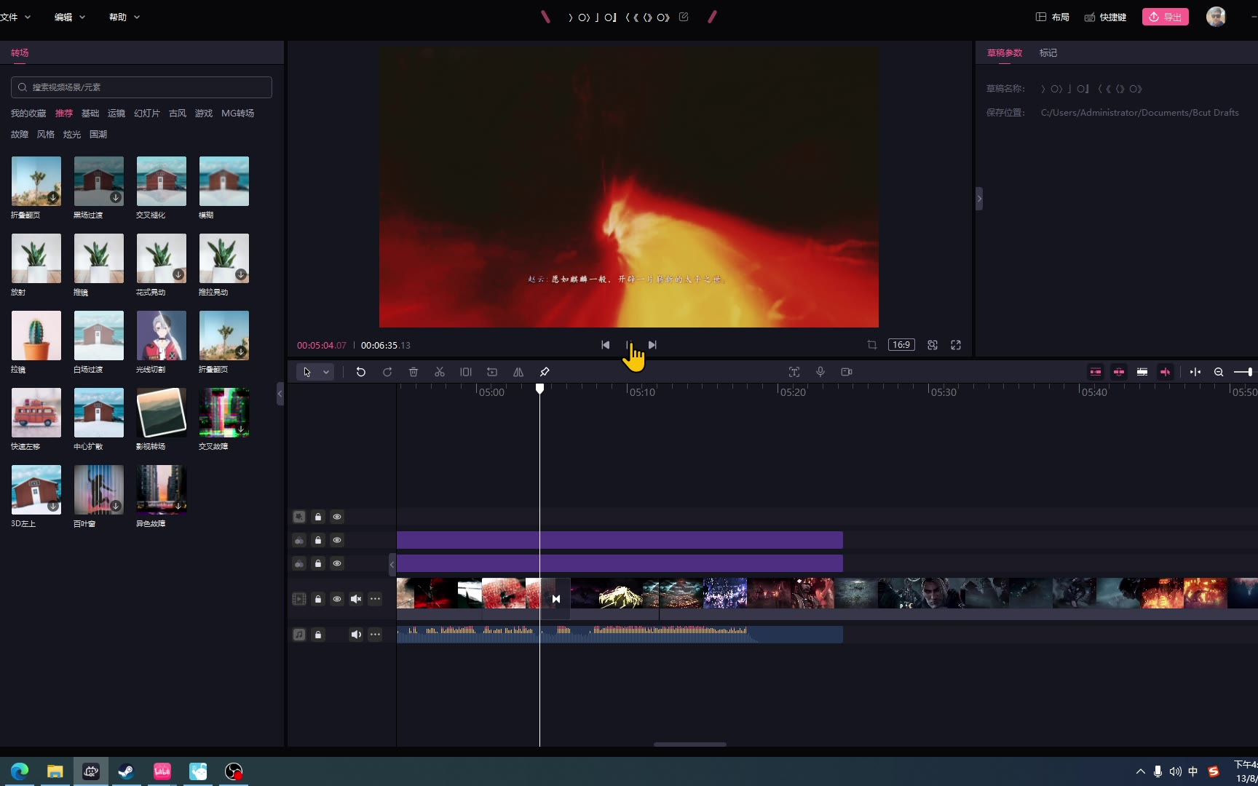Viewport: 1258px width, 786px height.
Task: Select the MG转场 category
Action: 238,114
